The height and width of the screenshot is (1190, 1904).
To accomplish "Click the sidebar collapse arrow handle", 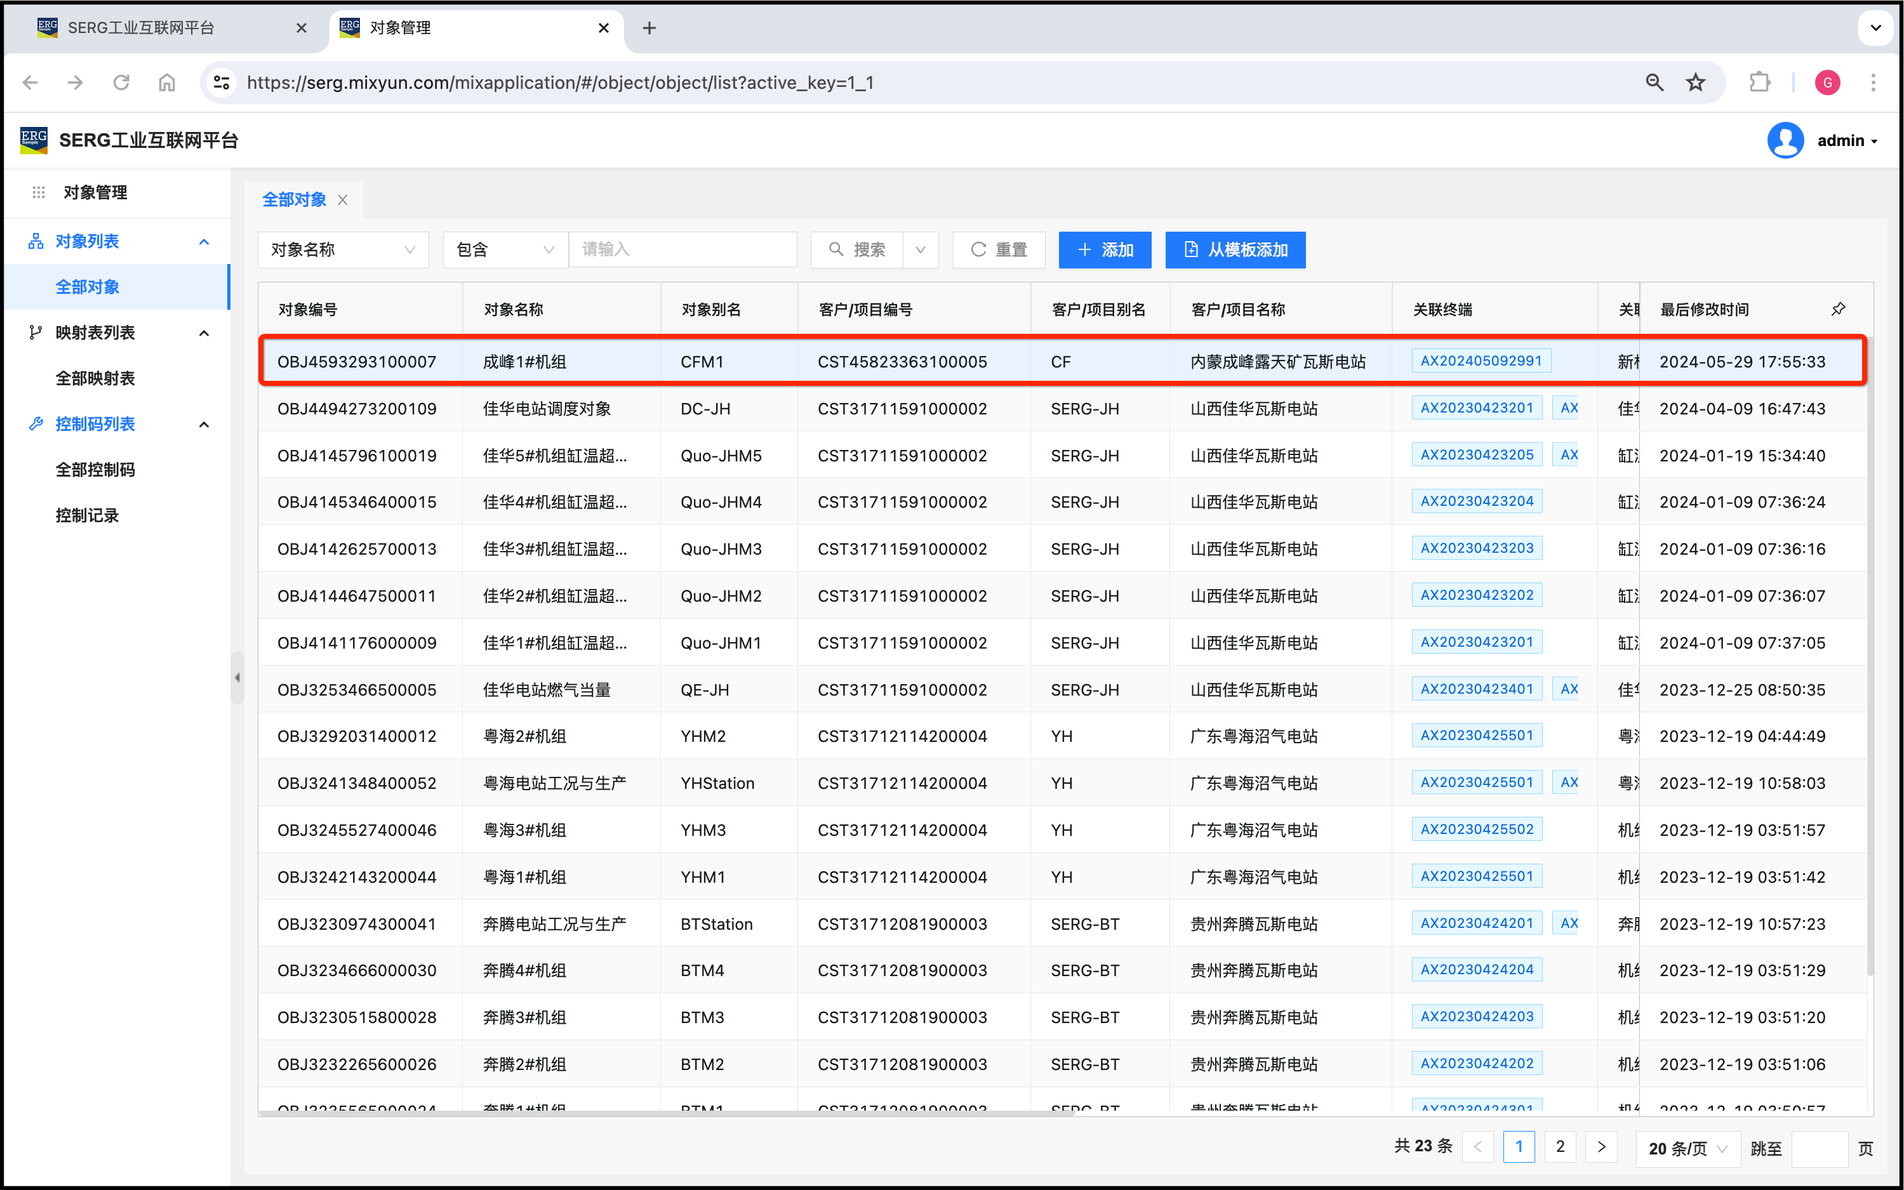I will [x=237, y=678].
